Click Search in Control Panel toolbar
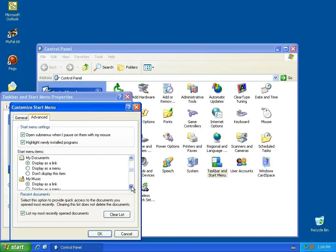Screen dimensions: 336x252 tap(104, 67)
